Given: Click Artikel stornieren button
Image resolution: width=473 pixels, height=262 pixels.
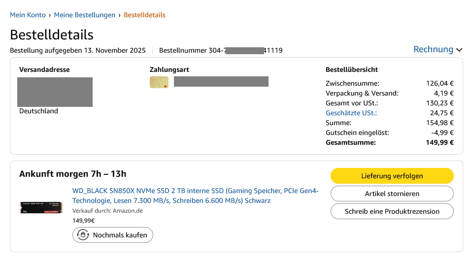Looking at the screenshot, I should pyautogui.click(x=392, y=194).
